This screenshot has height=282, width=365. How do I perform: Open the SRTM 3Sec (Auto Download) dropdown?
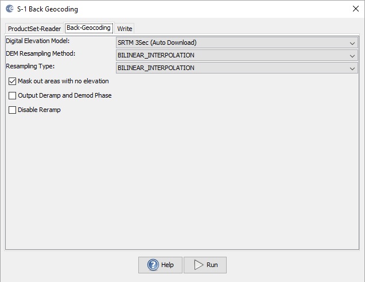[236, 43]
